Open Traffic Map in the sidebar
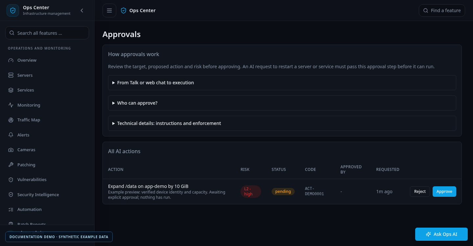473x246 pixels. (x=47, y=120)
